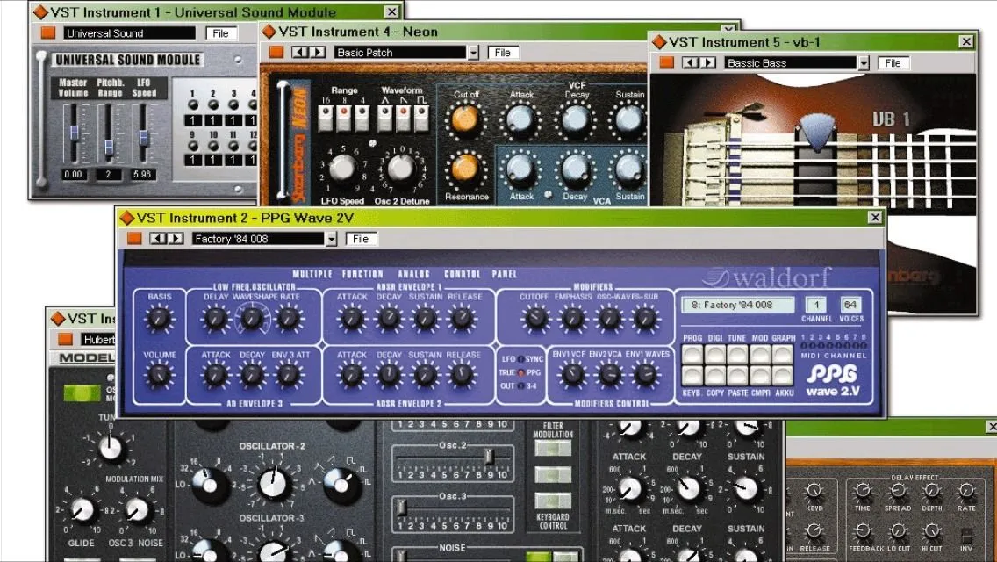This screenshot has height=562, width=997.
Task: Toggle the orange power button in vb-1
Action: [666, 63]
